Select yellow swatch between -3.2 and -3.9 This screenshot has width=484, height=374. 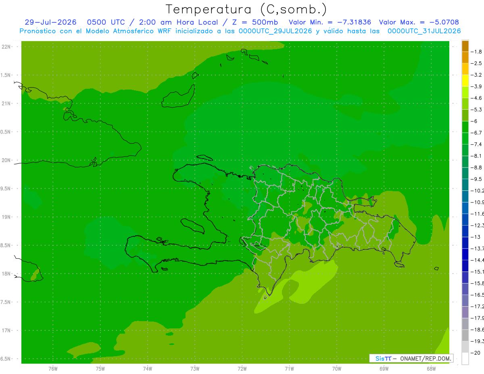[465, 81]
